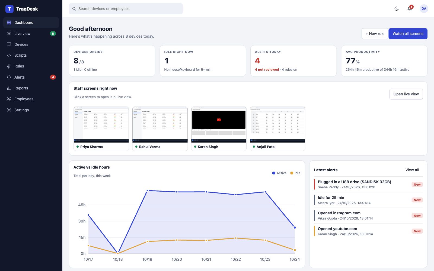Open the Opened youtube.com alert

(368, 231)
